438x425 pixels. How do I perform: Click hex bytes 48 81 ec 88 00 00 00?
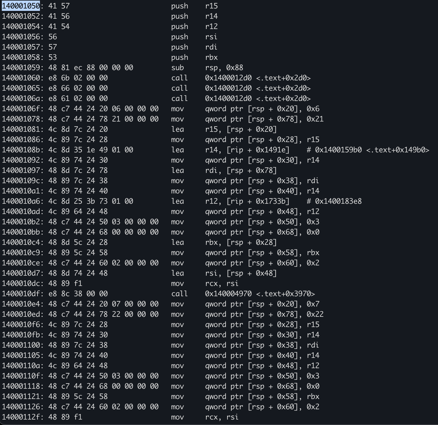90,68
